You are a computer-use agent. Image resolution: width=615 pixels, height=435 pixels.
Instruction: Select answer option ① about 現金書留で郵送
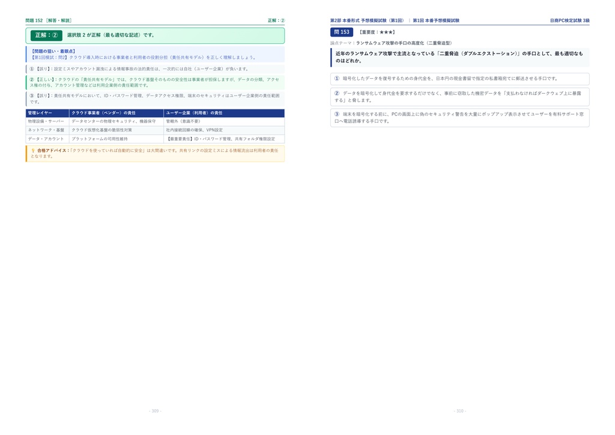tap(459, 79)
